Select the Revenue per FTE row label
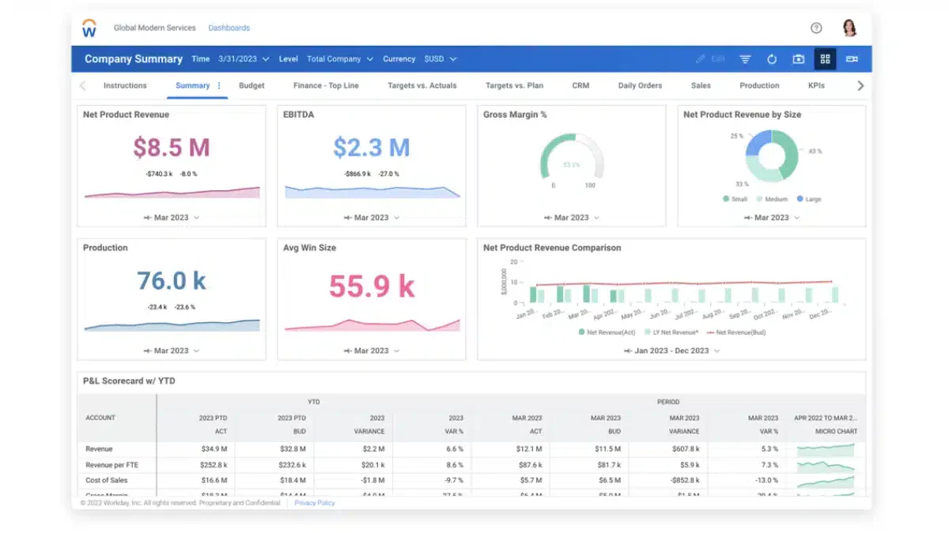949x533 pixels. 111,464
